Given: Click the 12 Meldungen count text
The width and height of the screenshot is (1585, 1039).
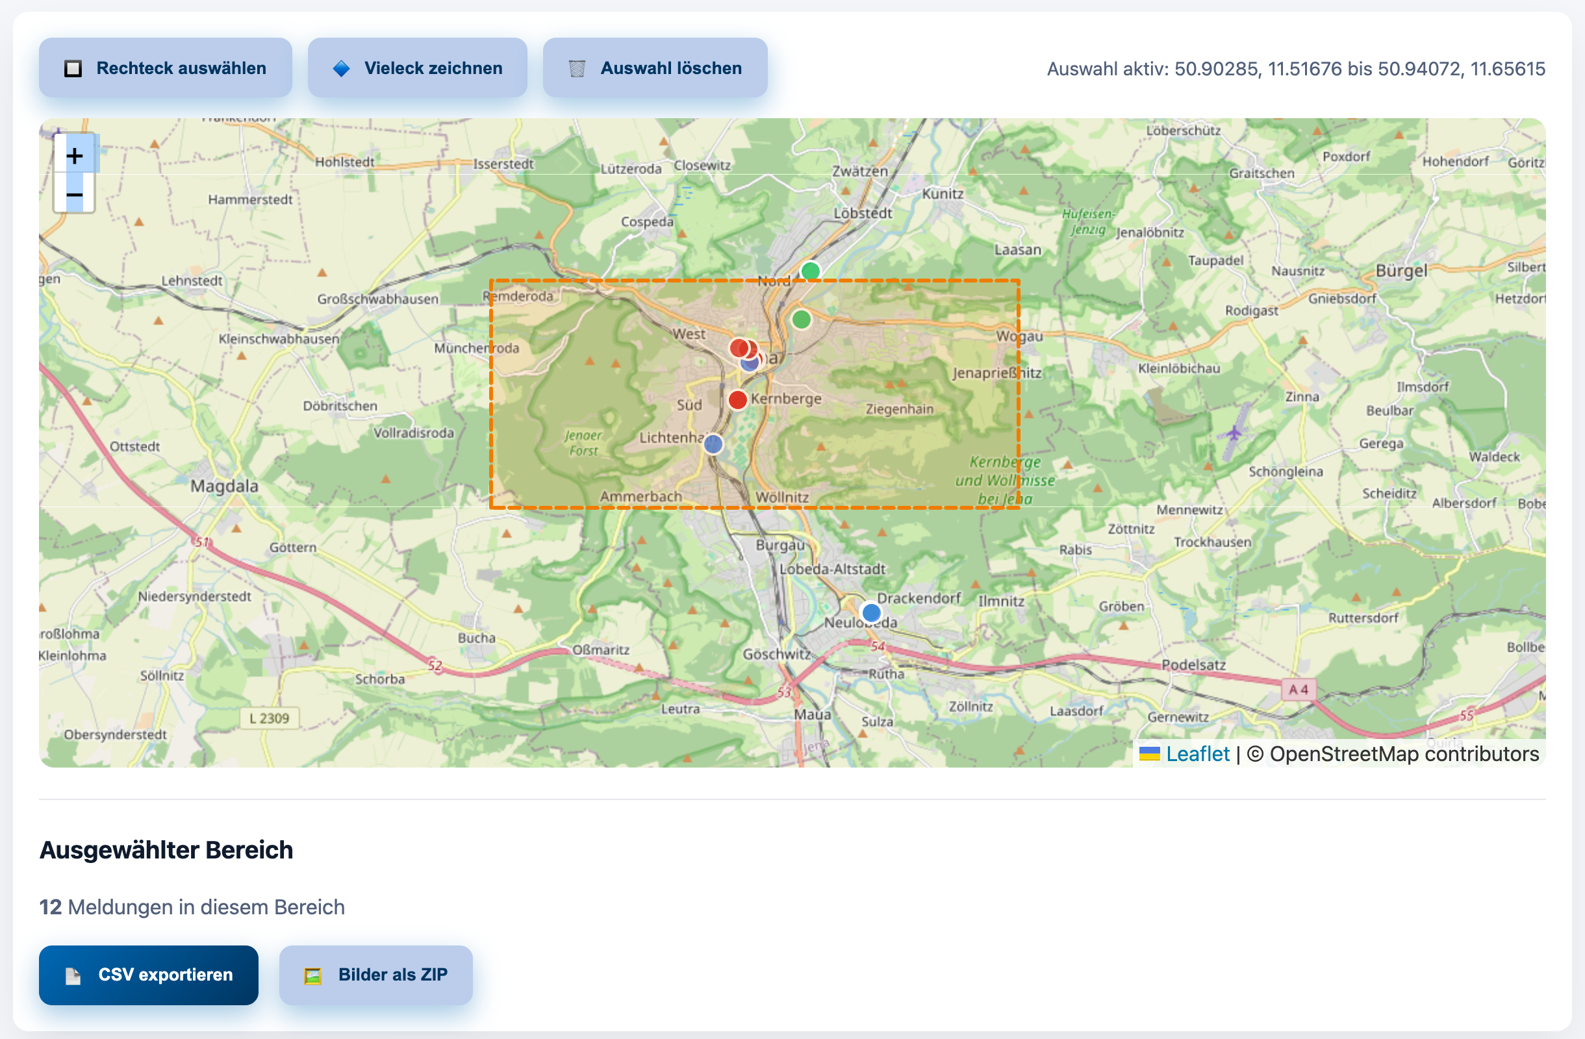Looking at the screenshot, I should coord(192,907).
